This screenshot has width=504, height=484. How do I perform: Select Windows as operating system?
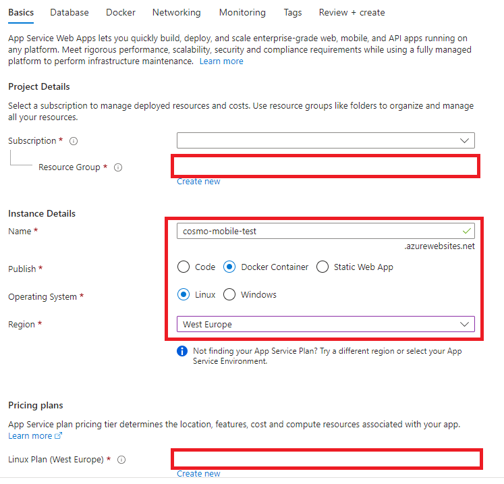point(229,294)
